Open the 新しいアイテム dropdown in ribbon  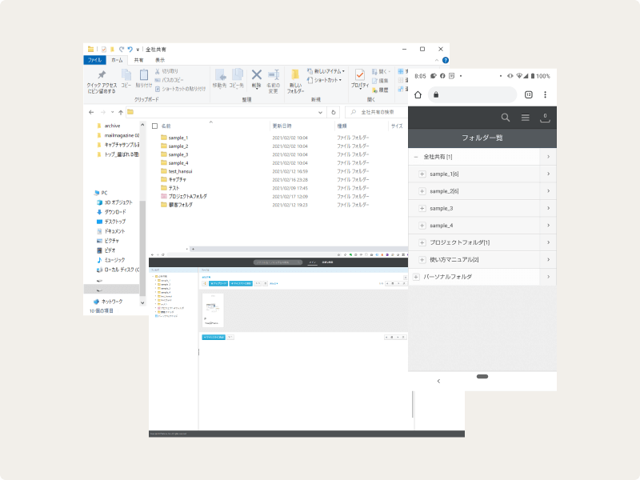pyautogui.click(x=330, y=71)
